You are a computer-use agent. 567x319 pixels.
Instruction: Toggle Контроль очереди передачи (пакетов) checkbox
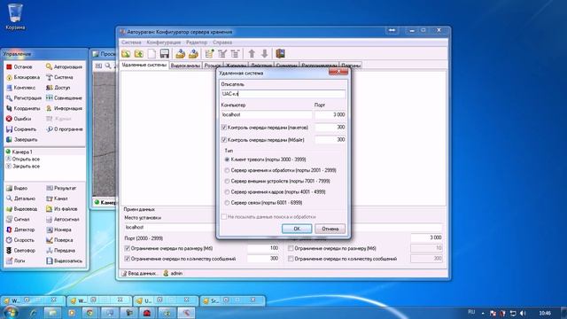pyautogui.click(x=224, y=128)
